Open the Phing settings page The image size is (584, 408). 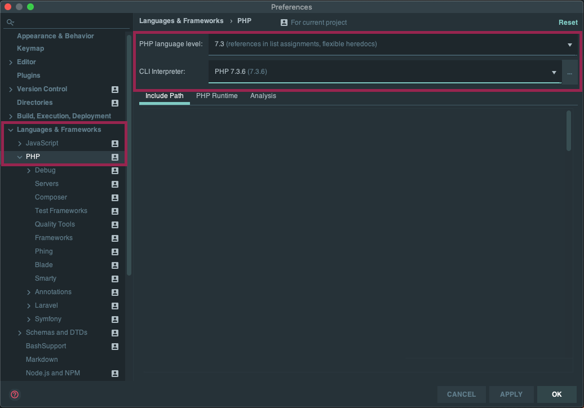tap(43, 251)
